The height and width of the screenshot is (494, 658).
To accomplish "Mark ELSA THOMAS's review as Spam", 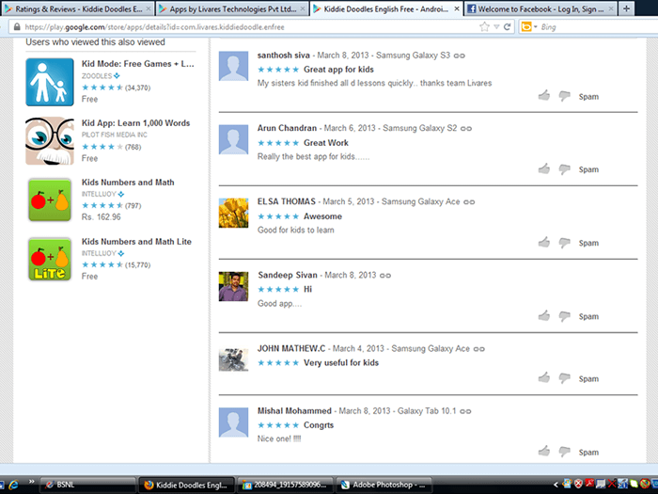I will click(x=588, y=243).
